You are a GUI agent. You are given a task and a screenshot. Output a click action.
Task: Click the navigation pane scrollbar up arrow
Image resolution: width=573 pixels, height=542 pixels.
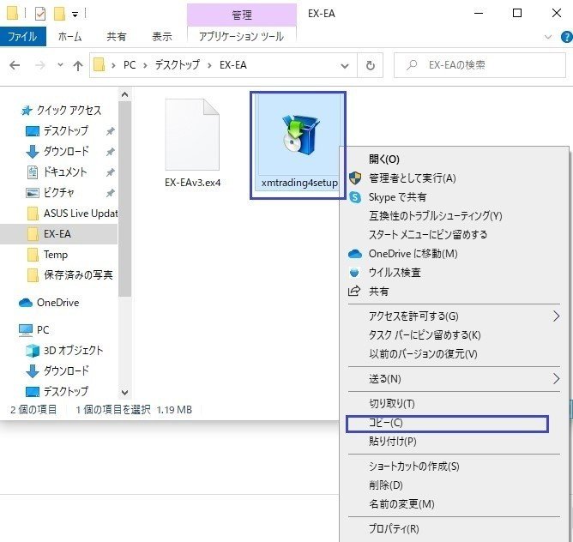click(124, 94)
